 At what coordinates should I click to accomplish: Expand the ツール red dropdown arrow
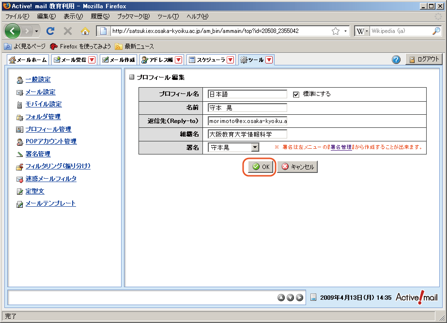point(269,60)
